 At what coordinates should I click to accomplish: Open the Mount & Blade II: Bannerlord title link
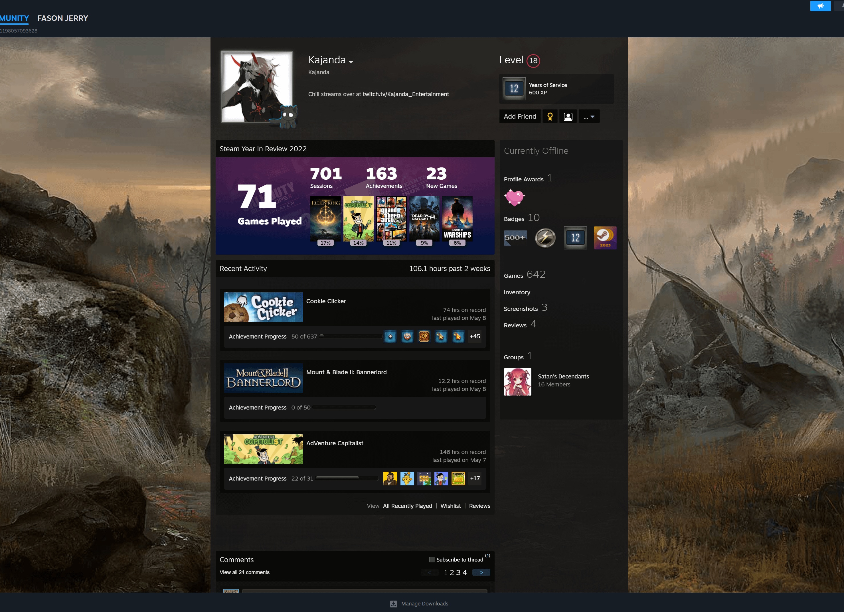[x=347, y=372]
